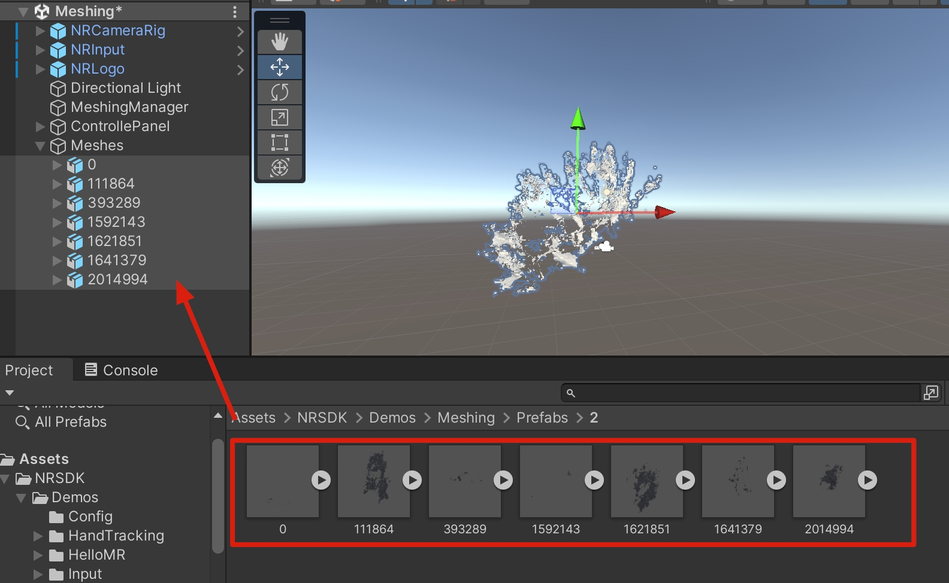Click Demos in the breadcrumb path

point(392,418)
